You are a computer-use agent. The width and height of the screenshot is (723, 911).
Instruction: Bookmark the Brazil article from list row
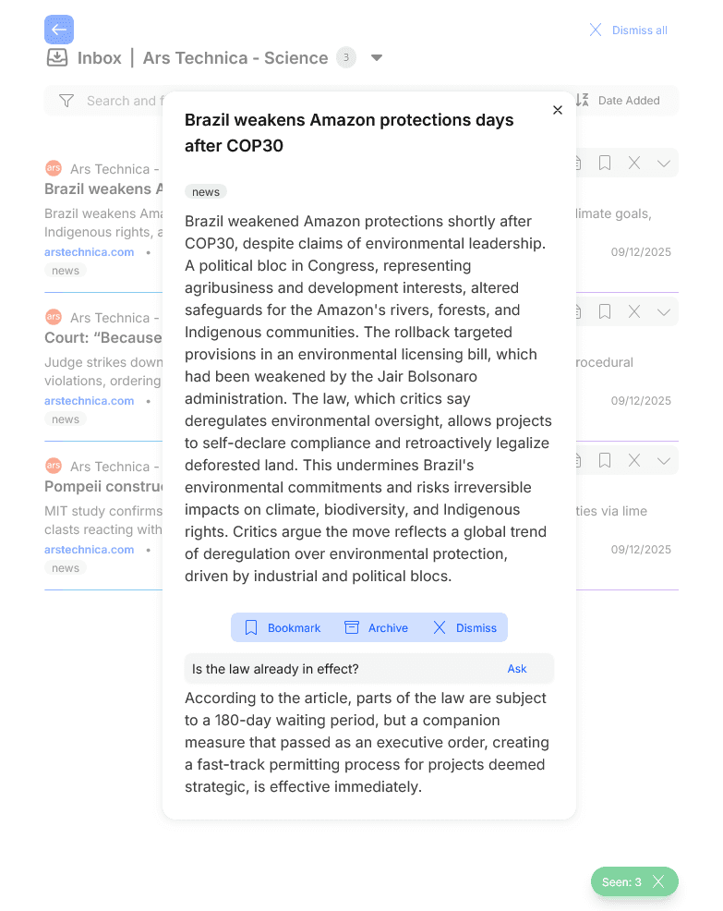pyautogui.click(x=605, y=163)
